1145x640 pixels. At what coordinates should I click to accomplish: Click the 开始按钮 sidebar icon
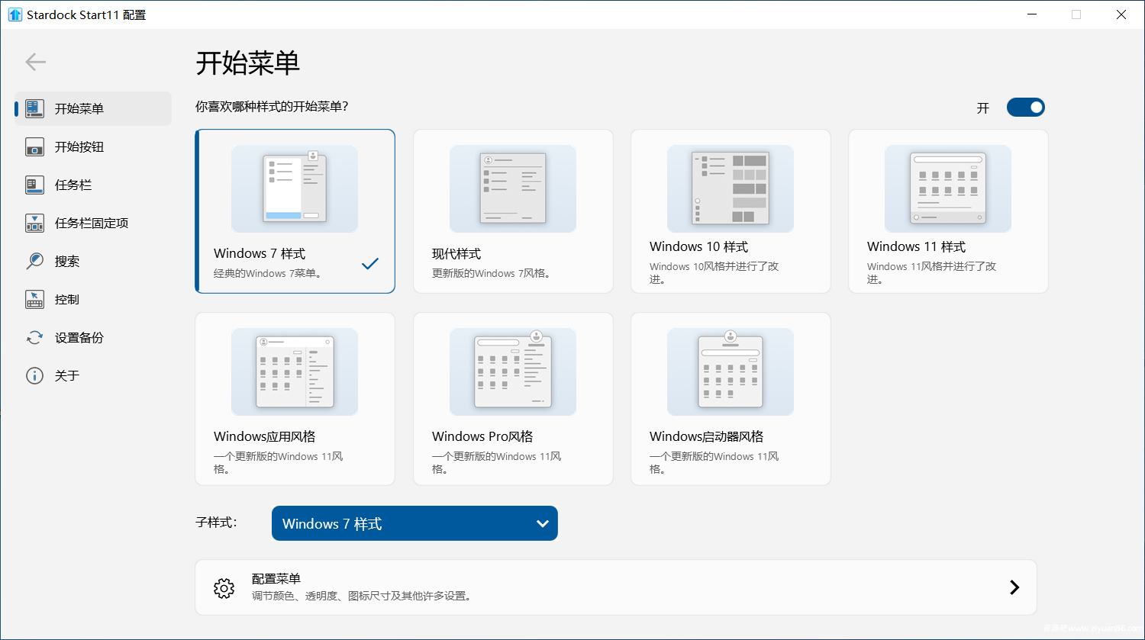click(x=34, y=146)
